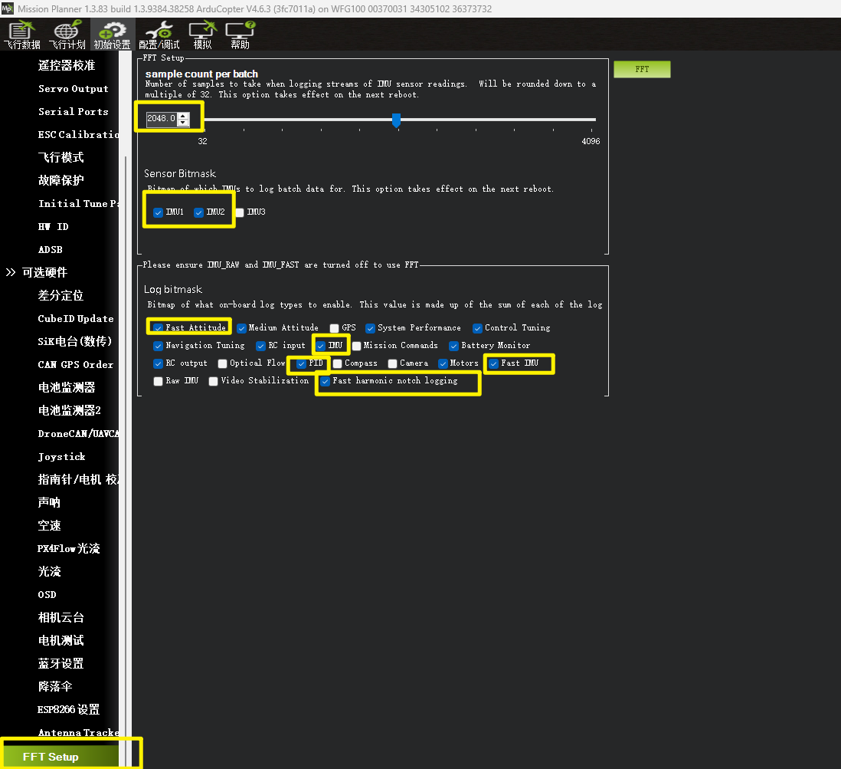Open Servo Output in the sidebar
The width and height of the screenshot is (841, 769).
73,89
